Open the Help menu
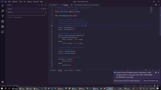The image size is (161, 90). pyautogui.click(x=41, y=2)
